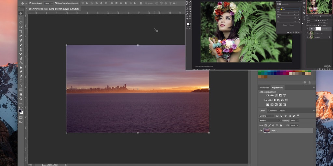Viewport: 333px width, 166px height.
Task: Expand the Opacity value dropdown arrow
Action: [297, 121]
